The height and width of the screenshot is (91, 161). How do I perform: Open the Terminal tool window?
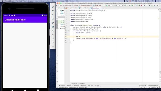[x=62, y=85]
